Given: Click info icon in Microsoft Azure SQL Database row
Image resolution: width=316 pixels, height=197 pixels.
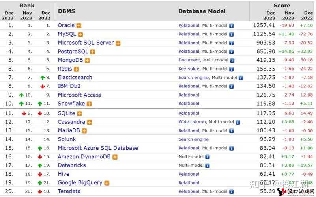Looking at the screenshot, I should (x=232, y=148).
